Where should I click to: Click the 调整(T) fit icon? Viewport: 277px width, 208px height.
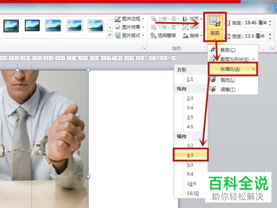pyautogui.click(x=213, y=90)
